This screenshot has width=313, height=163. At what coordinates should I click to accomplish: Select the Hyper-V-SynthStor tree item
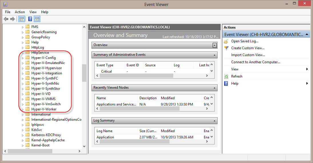(46, 88)
